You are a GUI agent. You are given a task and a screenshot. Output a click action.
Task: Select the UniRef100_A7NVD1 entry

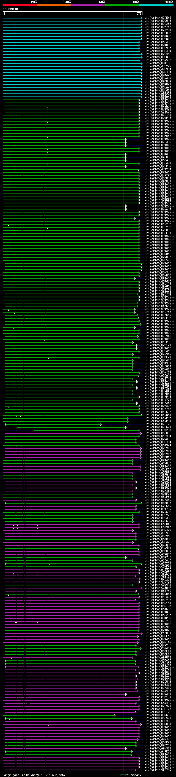[158, 30]
